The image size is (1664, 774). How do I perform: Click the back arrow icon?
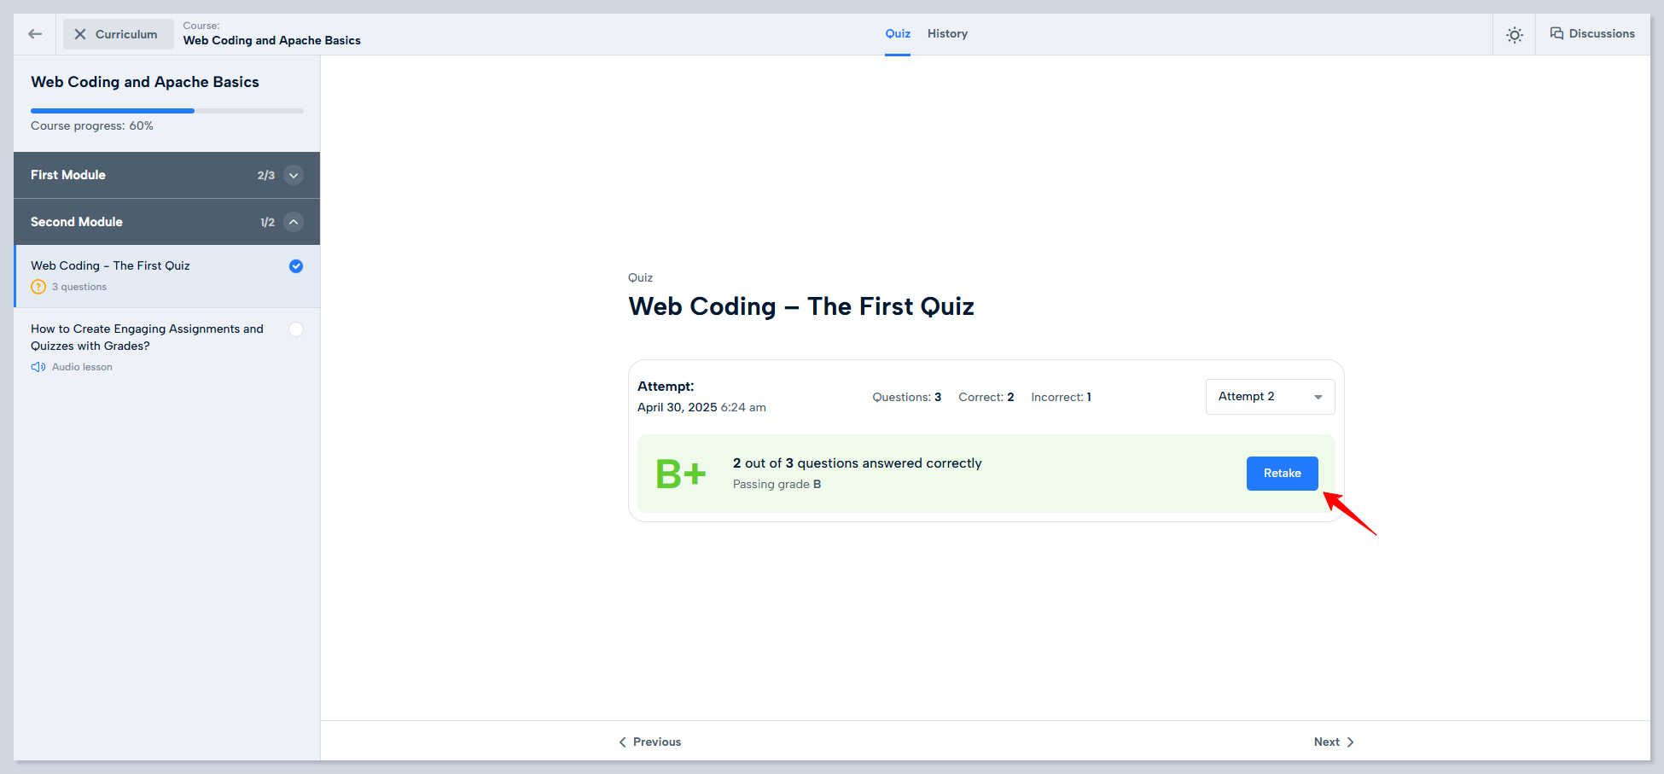coord(35,34)
